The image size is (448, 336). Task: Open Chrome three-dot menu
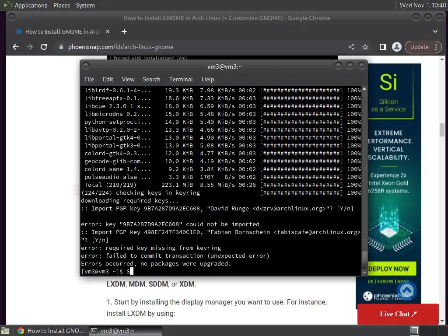click(x=436, y=47)
